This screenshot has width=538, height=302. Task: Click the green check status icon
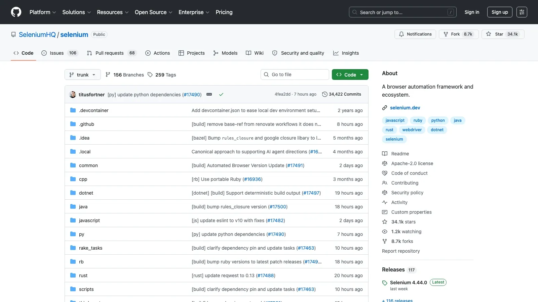pyautogui.click(x=221, y=95)
